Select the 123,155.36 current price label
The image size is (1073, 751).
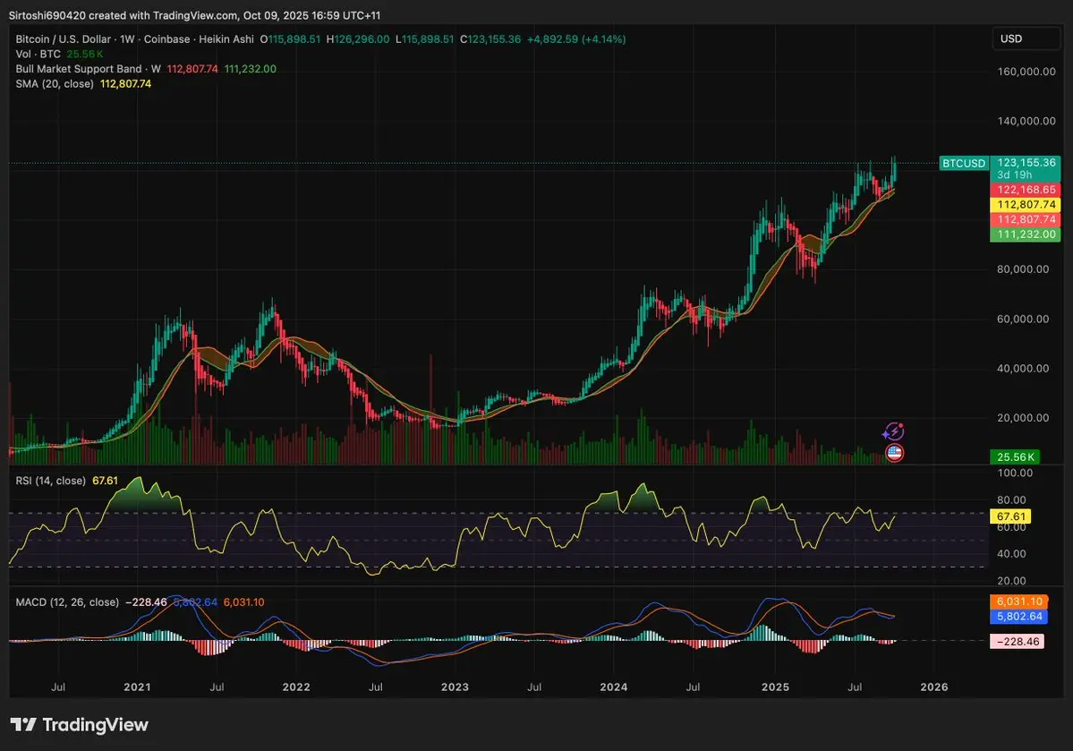pyautogui.click(x=1026, y=163)
